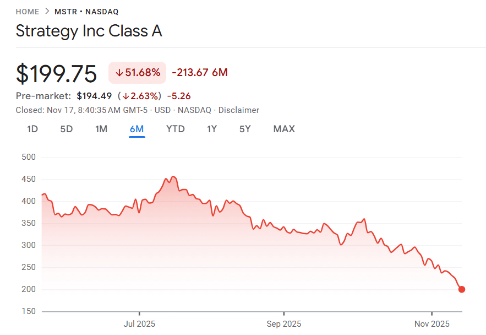
Task: Switch to the 1D chart view
Action: click(x=32, y=128)
